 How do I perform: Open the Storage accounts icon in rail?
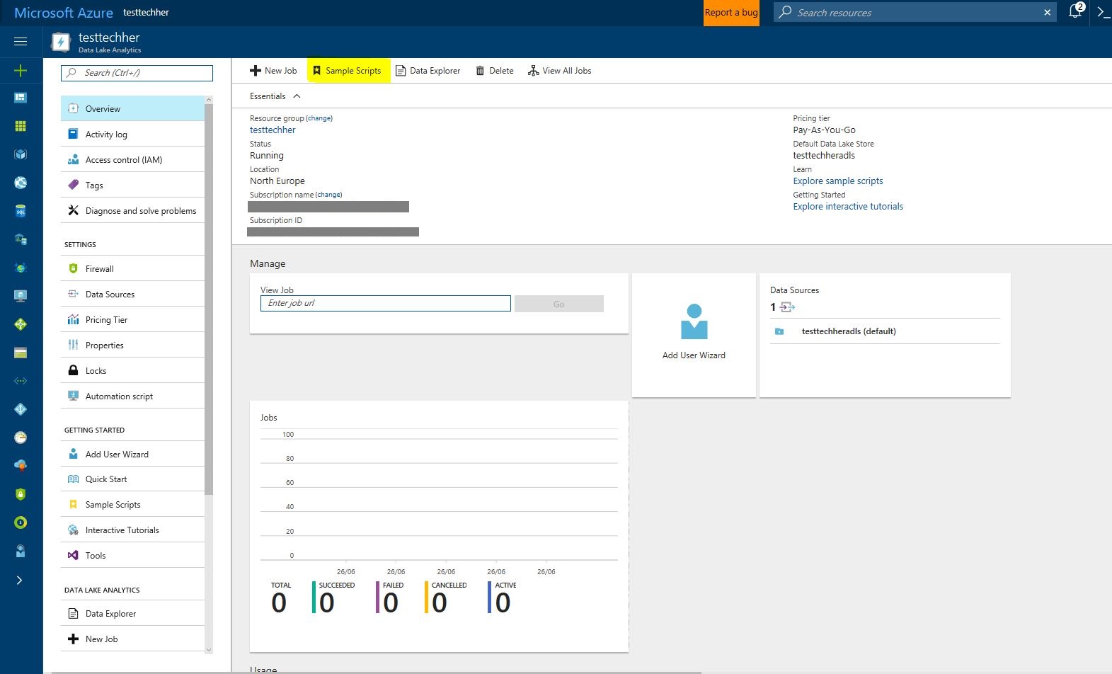point(21,353)
